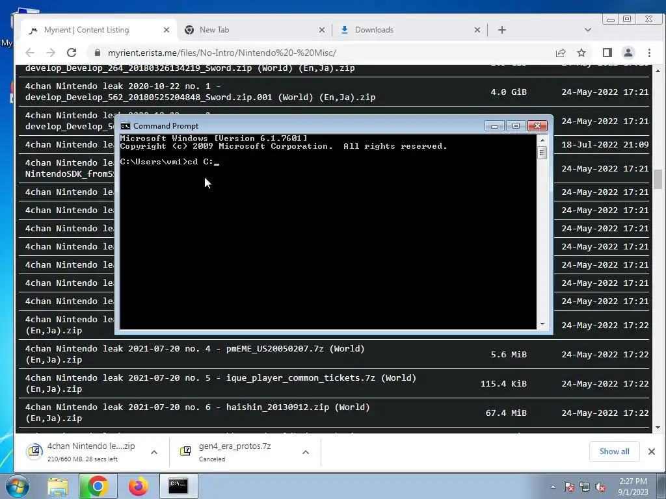Show hidden tray icons arrow

(x=553, y=487)
